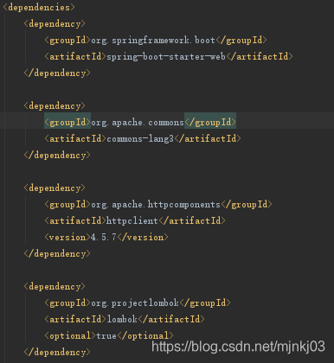Click spring-boot-starter-web artifactId value
Viewport: 334px width, 363px height.
click(x=166, y=56)
